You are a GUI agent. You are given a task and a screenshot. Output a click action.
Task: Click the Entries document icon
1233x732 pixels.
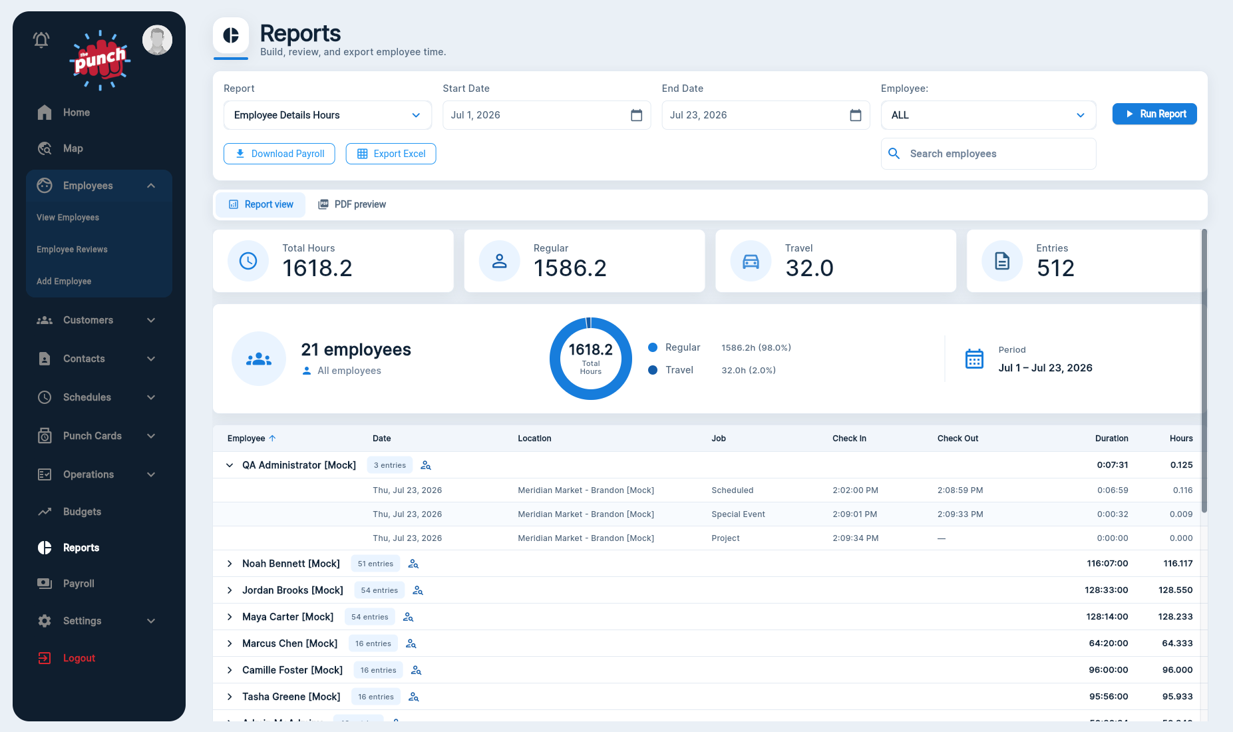1002,261
